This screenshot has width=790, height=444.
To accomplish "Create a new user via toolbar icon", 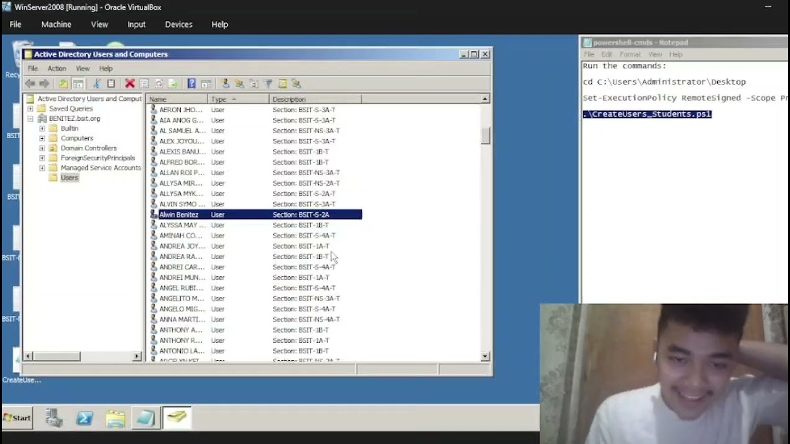I will (x=225, y=83).
